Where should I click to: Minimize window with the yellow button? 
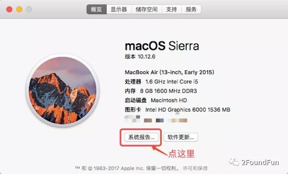pyautogui.click(x=19, y=9)
